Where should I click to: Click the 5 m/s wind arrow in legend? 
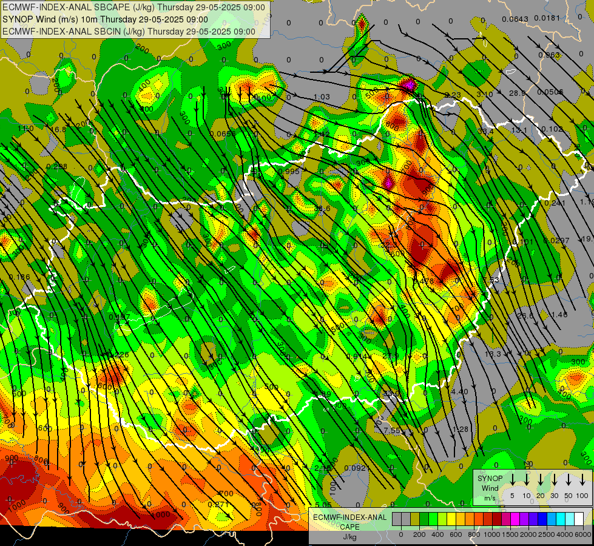(512, 479)
